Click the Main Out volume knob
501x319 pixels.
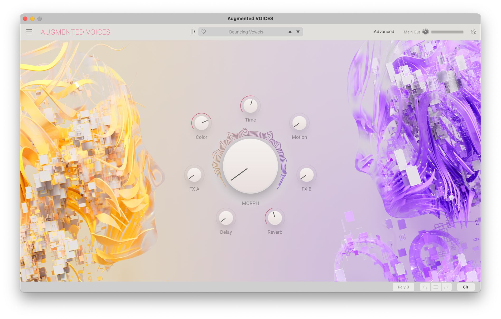click(x=425, y=32)
